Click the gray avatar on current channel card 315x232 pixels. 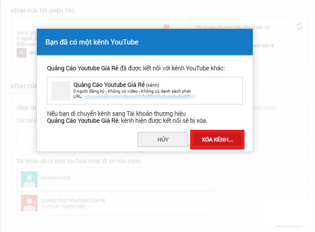pyautogui.click(x=21, y=53)
